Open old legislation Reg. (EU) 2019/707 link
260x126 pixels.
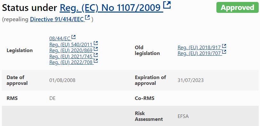200,53
